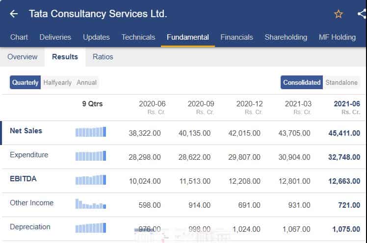Image resolution: width=367 pixels, height=243 pixels.
Task: Select Quarterly period view
Action: [x=26, y=82]
